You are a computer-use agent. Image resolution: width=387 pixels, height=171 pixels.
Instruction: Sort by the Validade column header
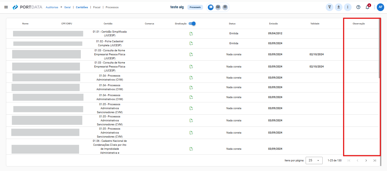pyautogui.click(x=315, y=24)
